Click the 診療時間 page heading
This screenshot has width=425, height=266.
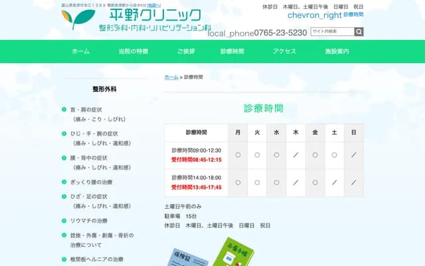pyautogui.click(x=264, y=108)
